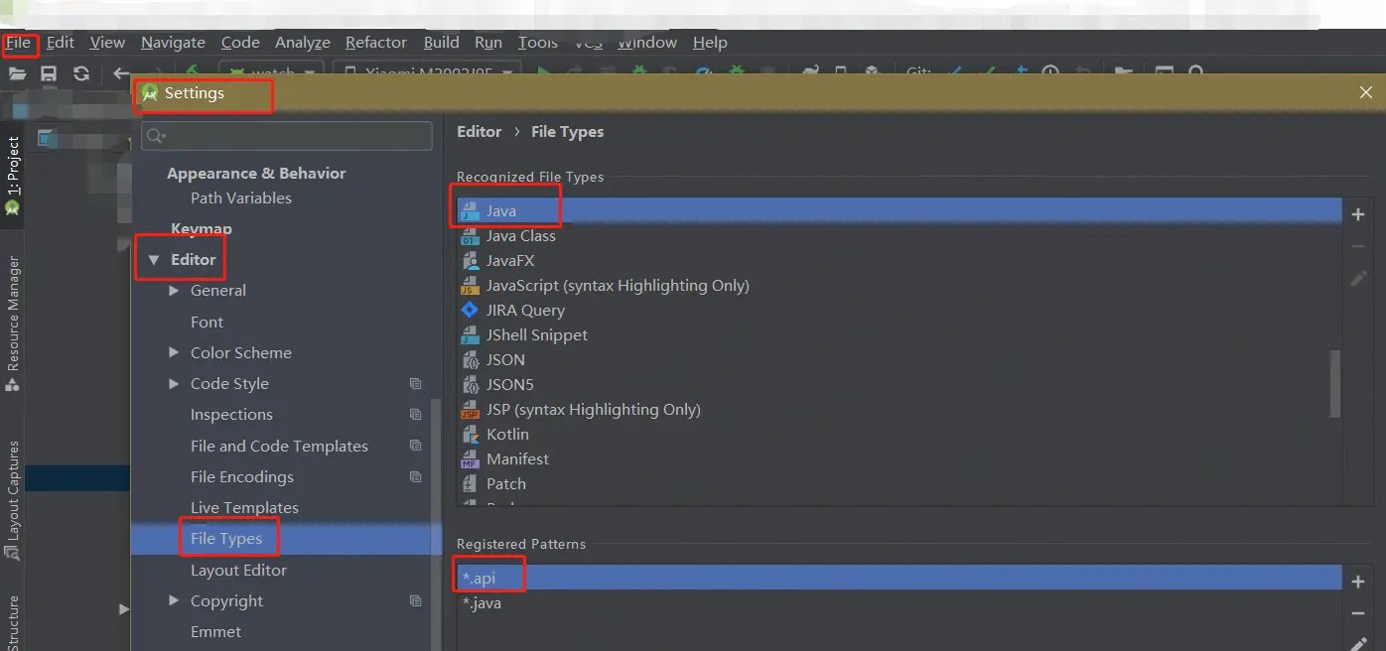Select Kotlin in recognized file types
Screen dimensions: 1386x651
tap(507, 435)
